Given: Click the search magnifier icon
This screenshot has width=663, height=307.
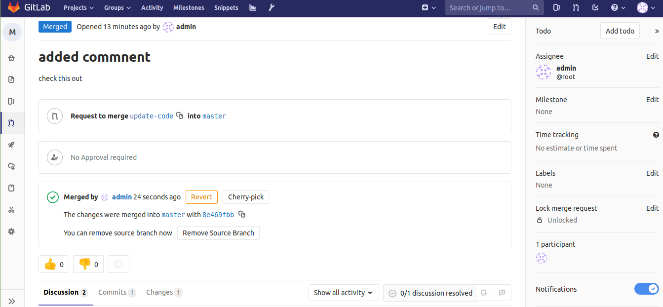Looking at the screenshot, I should pos(536,8).
